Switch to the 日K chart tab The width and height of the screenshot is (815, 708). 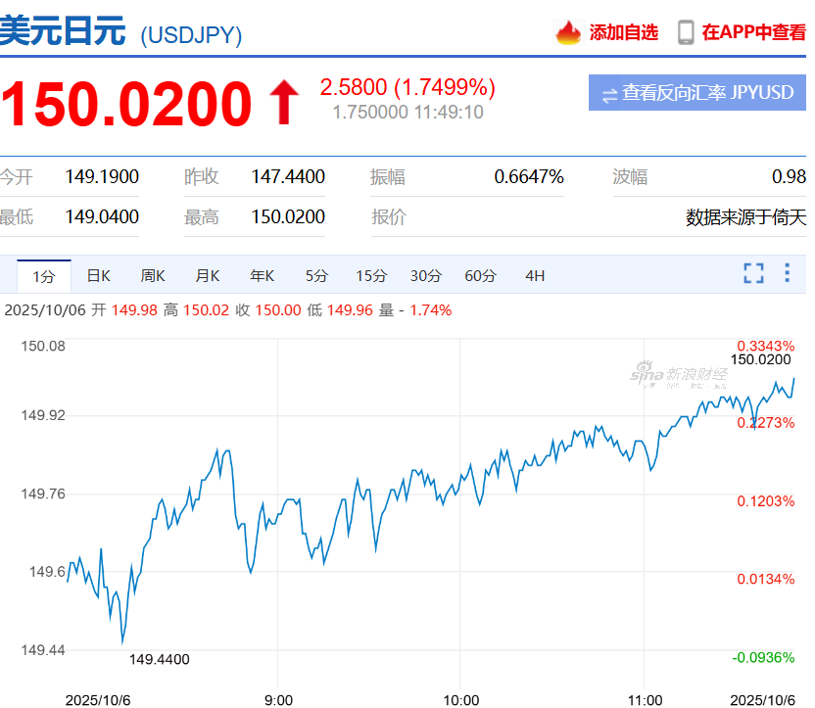pyautogui.click(x=98, y=276)
